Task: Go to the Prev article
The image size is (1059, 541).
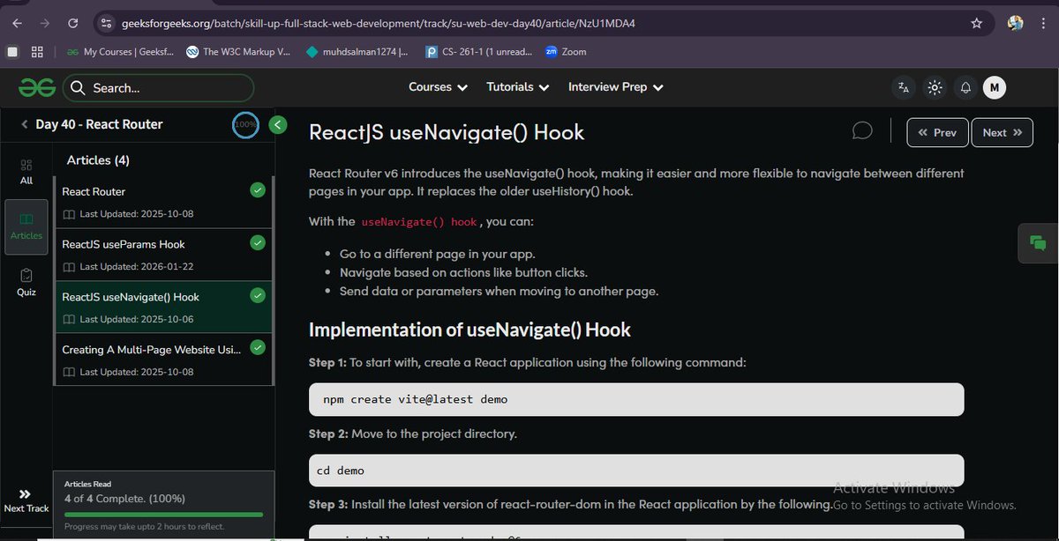Action: (937, 133)
